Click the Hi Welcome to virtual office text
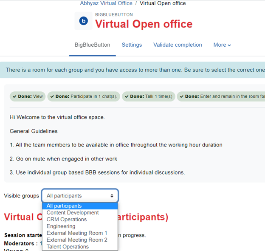The height and width of the screenshot is (251, 265). pos(57,117)
